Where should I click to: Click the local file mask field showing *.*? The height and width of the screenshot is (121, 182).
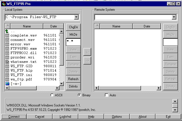(x=73, y=42)
